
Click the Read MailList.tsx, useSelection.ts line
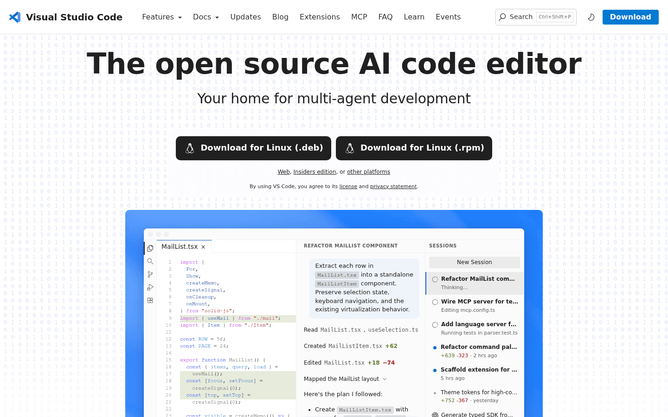(361, 330)
